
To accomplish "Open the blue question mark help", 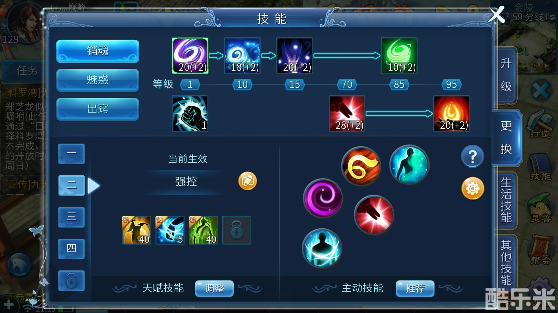I will coord(473,156).
